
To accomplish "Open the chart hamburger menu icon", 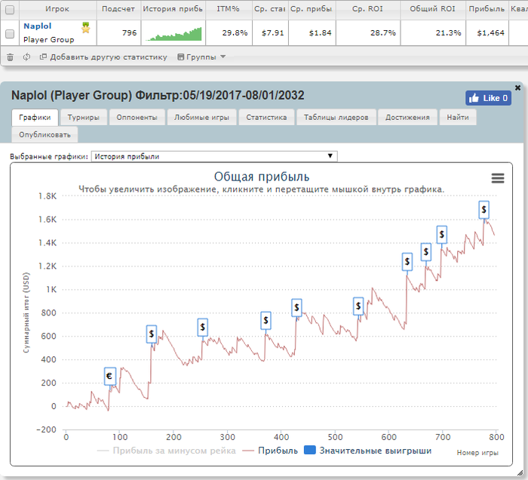I will (x=498, y=178).
